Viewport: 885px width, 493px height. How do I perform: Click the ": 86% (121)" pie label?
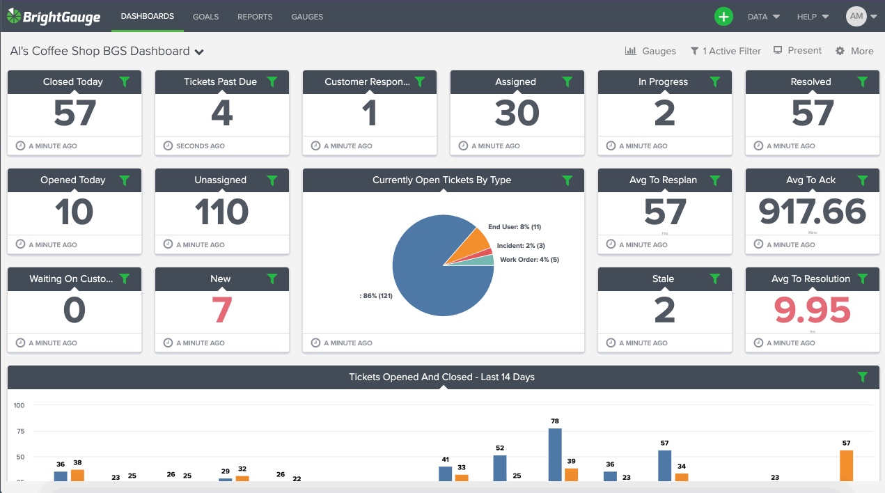click(x=376, y=296)
